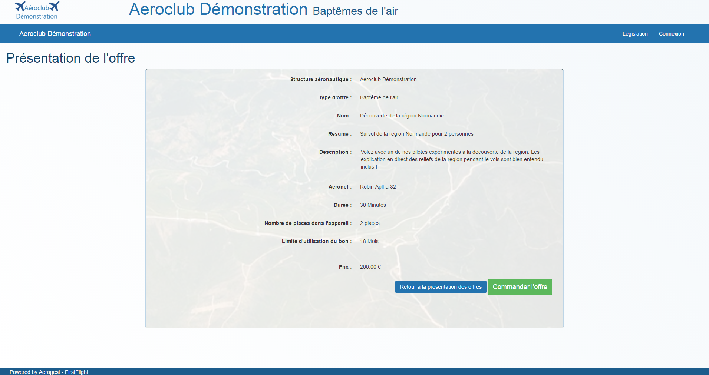
Task: Select 'Découverte de la région Normandie' text
Action: [x=402, y=116]
